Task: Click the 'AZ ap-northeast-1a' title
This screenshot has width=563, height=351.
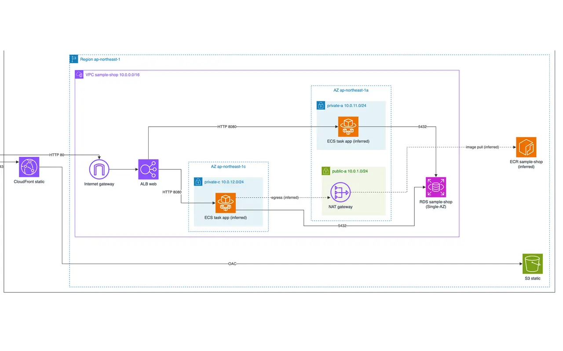Action: coord(351,90)
